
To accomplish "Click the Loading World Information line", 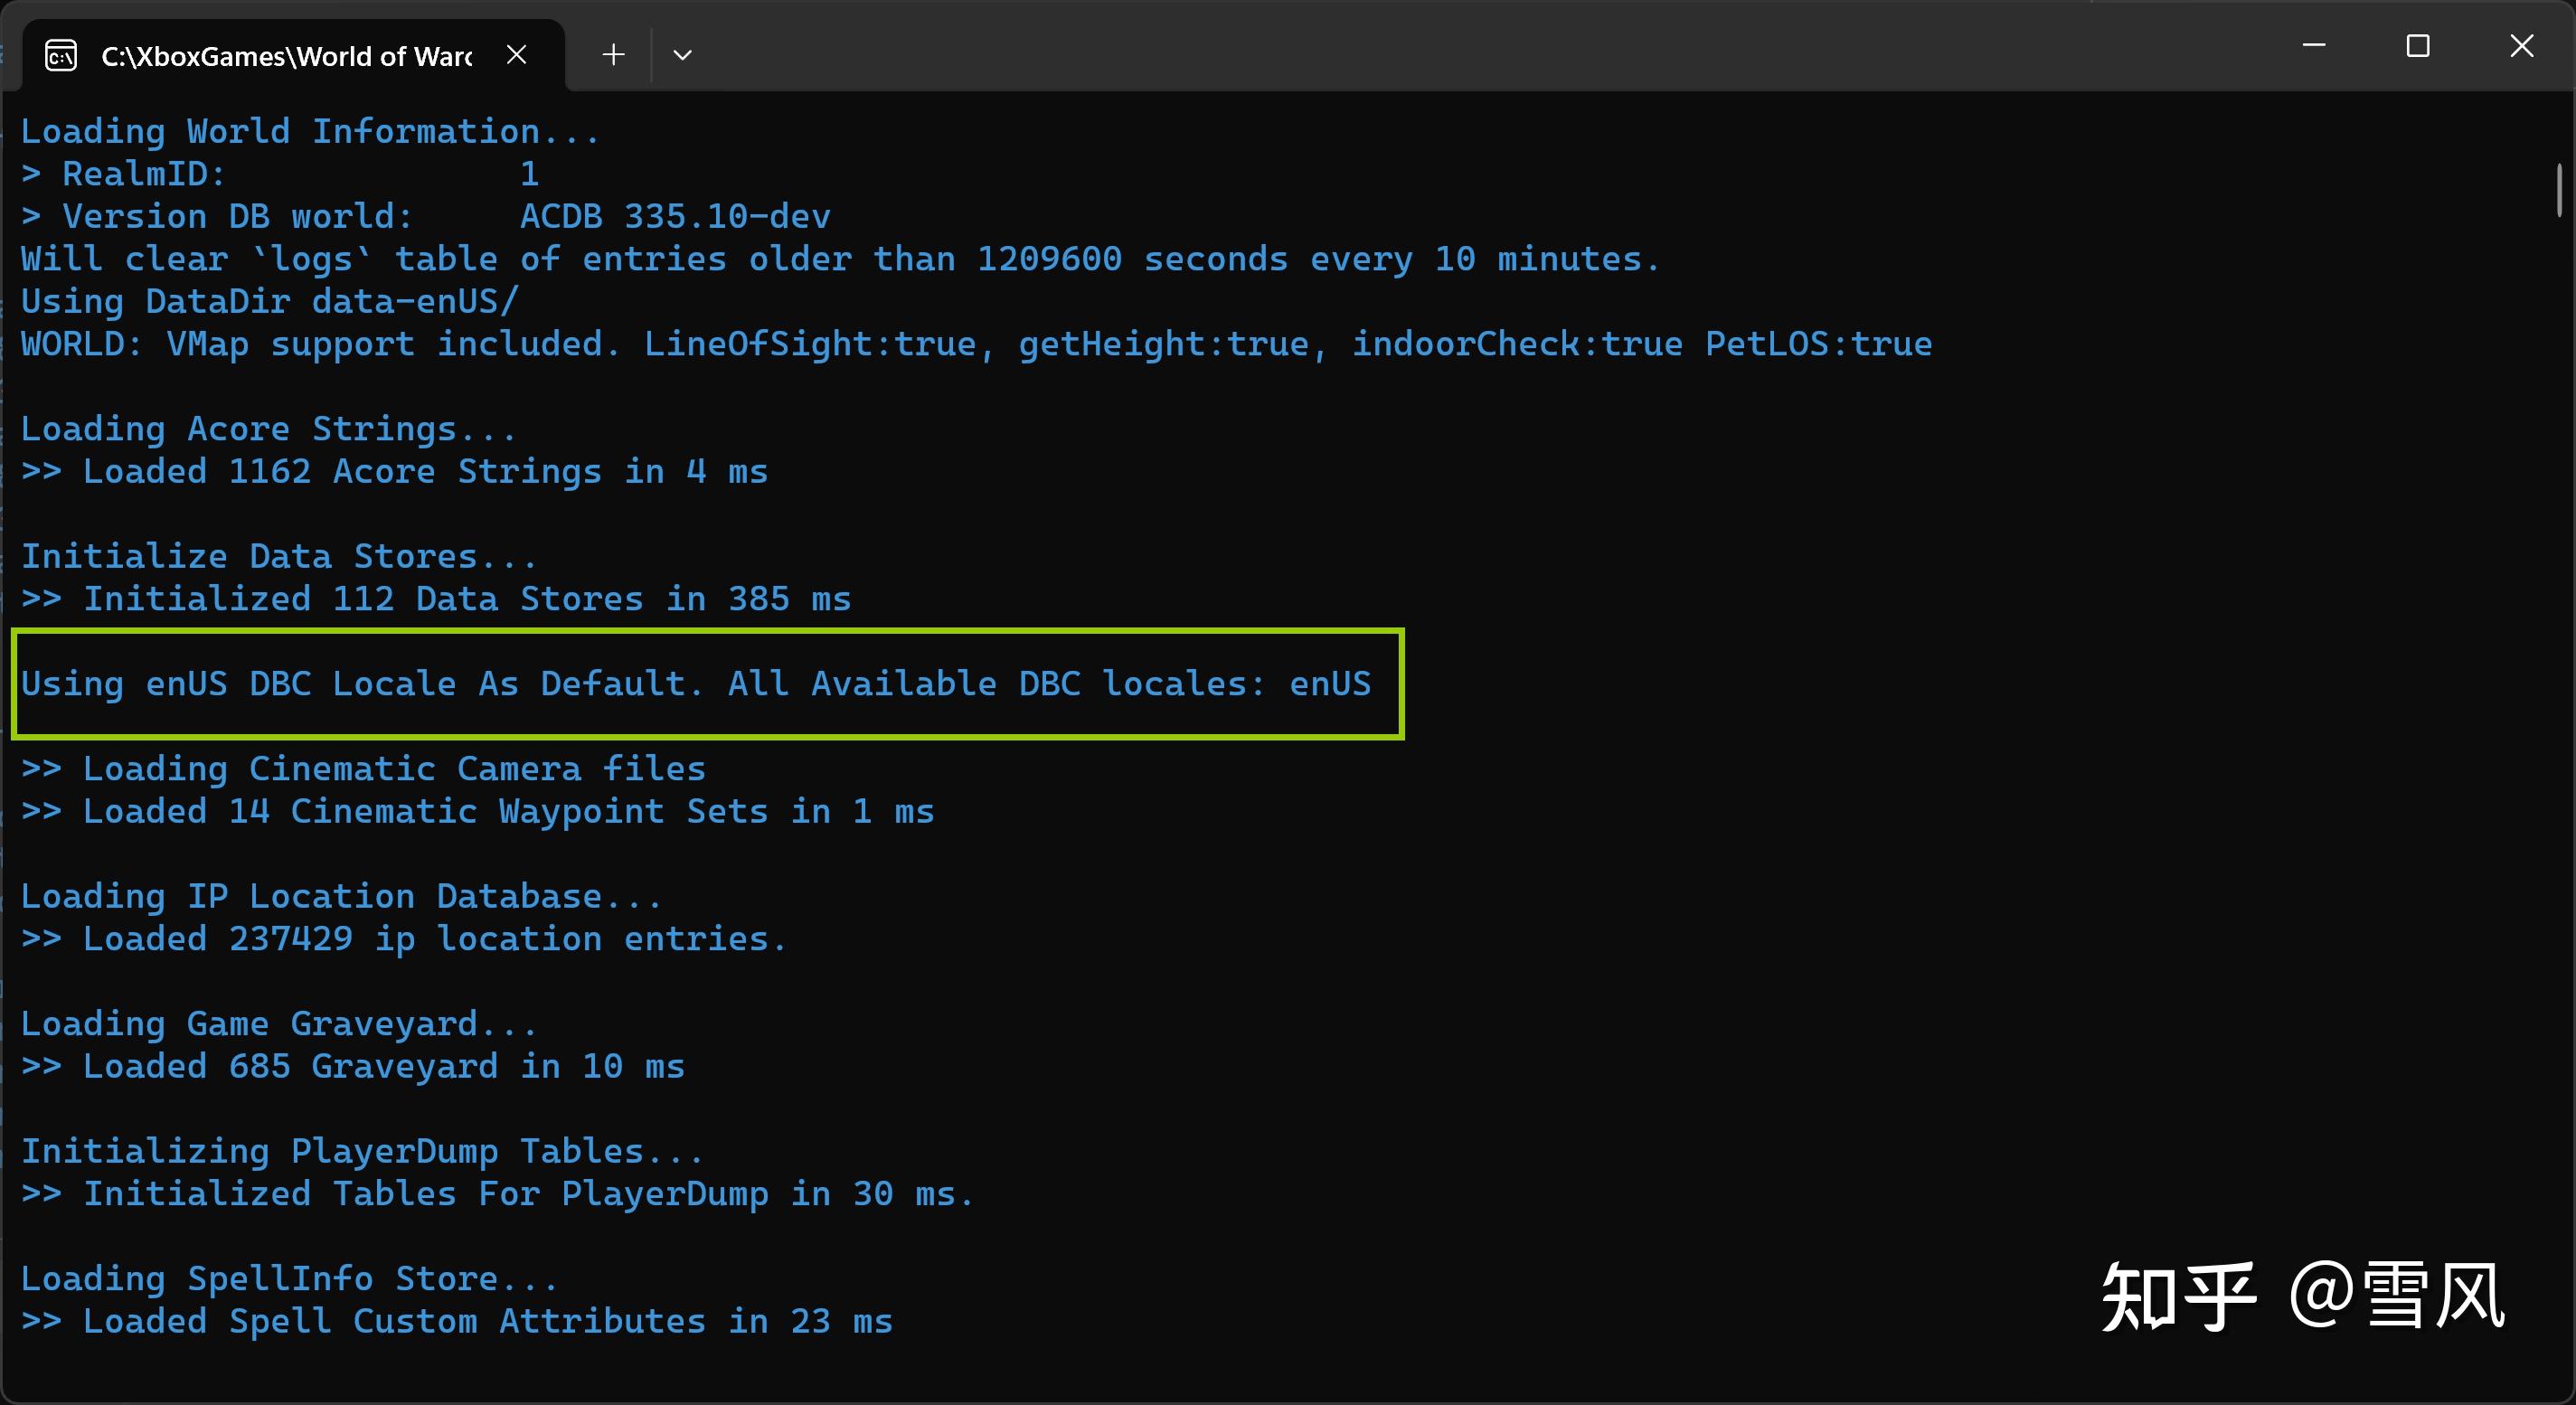I will pyautogui.click(x=310, y=131).
